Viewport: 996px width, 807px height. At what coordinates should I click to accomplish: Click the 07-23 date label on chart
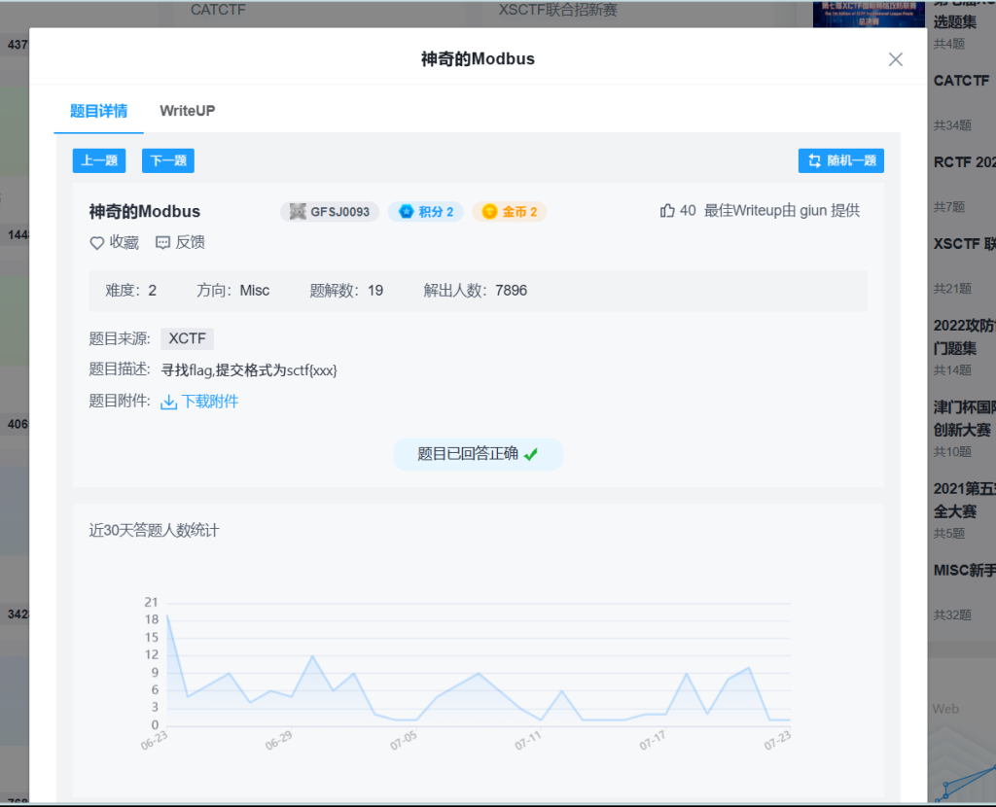(x=776, y=742)
